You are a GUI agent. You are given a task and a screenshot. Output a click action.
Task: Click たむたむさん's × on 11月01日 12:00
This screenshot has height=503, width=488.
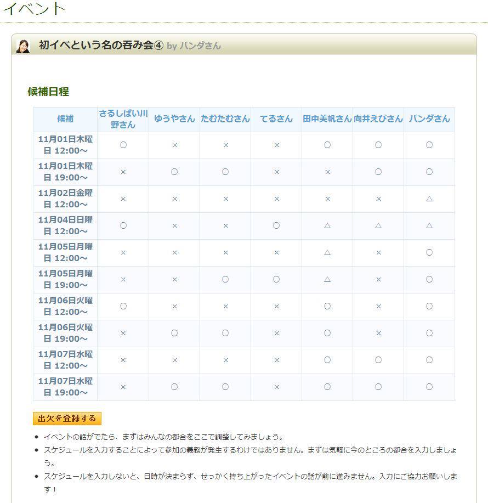[x=225, y=144]
